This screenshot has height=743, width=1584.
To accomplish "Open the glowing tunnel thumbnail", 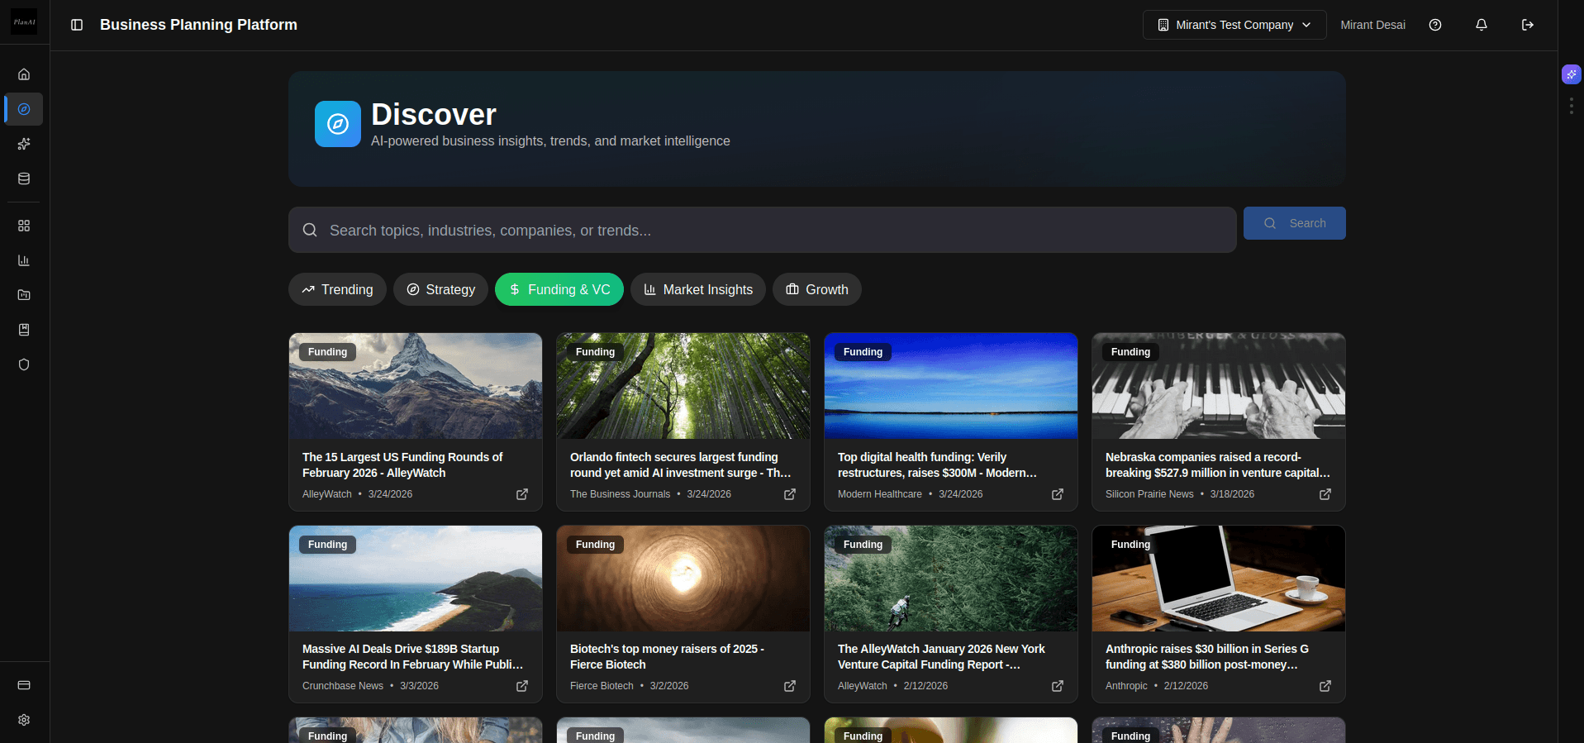I will tap(683, 579).
